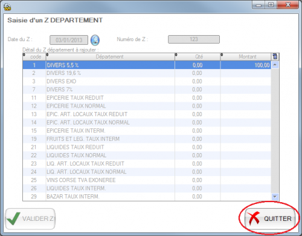Sort by the Qté column header

click(198, 57)
